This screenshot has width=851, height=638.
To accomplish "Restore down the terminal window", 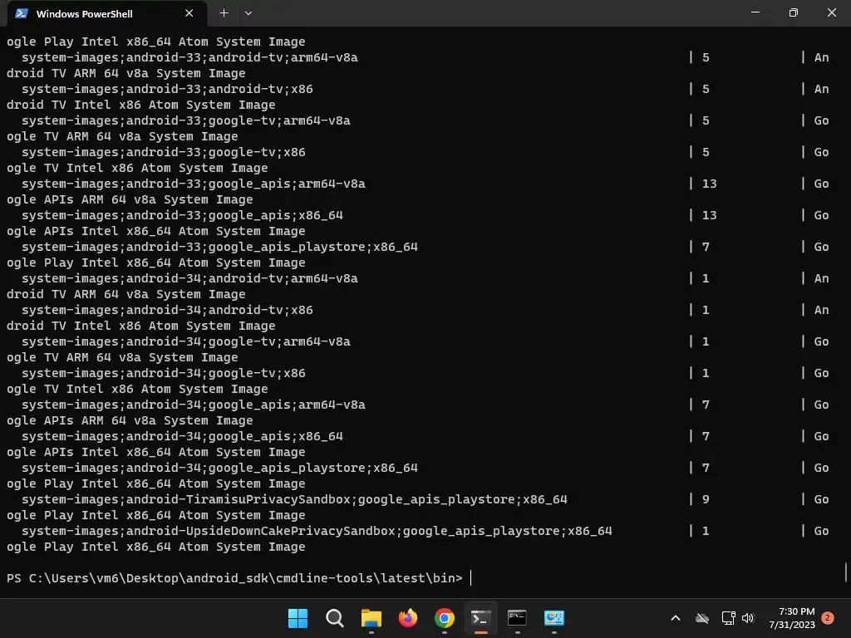I will [793, 12].
